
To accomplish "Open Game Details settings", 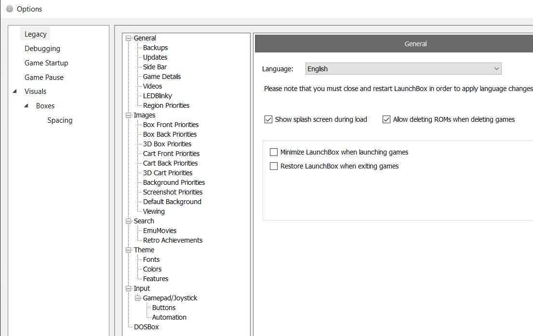I will click(x=162, y=77).
